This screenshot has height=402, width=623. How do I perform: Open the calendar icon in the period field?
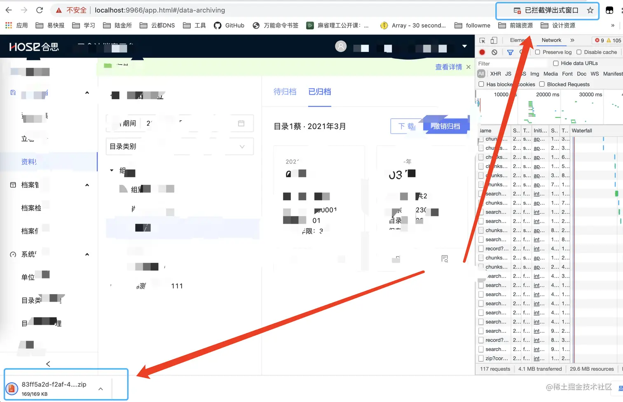point(241,123)
